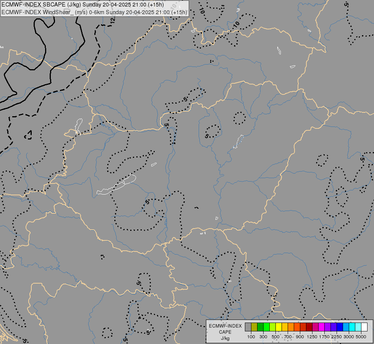Pick the saturated cyan legend swatch

click(x=352, y=327)
